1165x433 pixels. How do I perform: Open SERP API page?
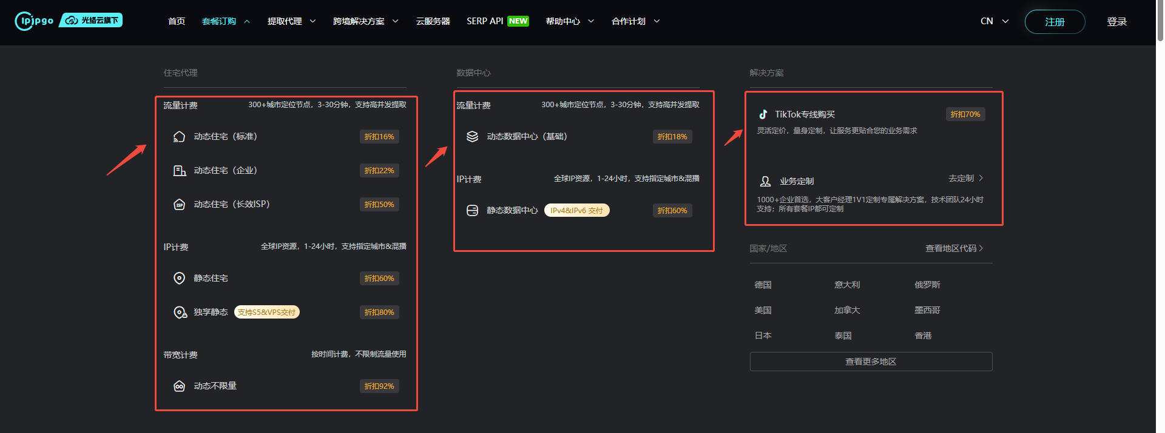click(485, 21)
